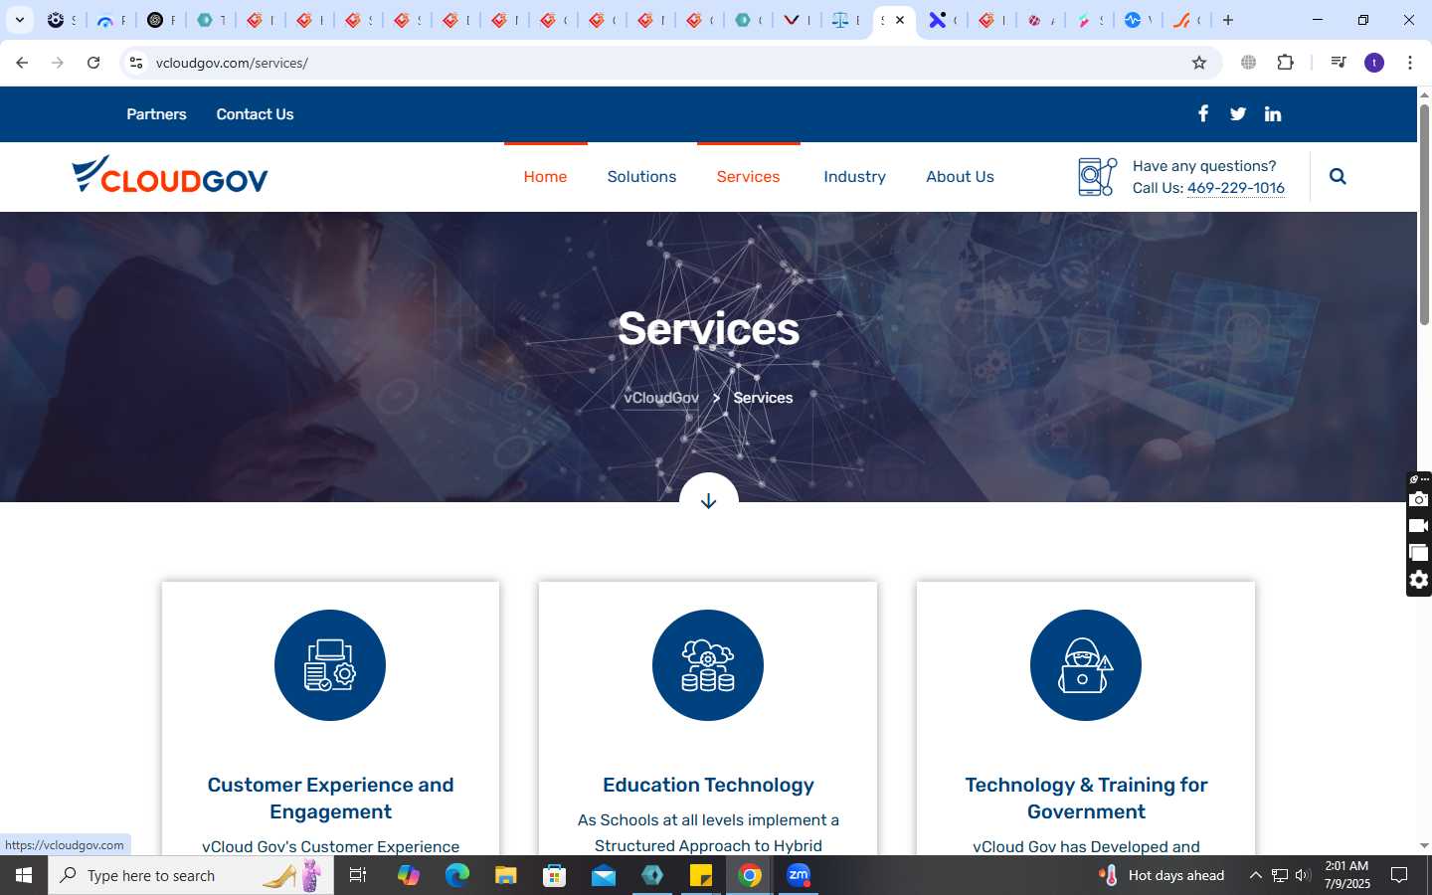Click the screenshot camera icon on side panel
Image resolution: width=1432 pixels, height=895 pixels.
point(1419,499)
